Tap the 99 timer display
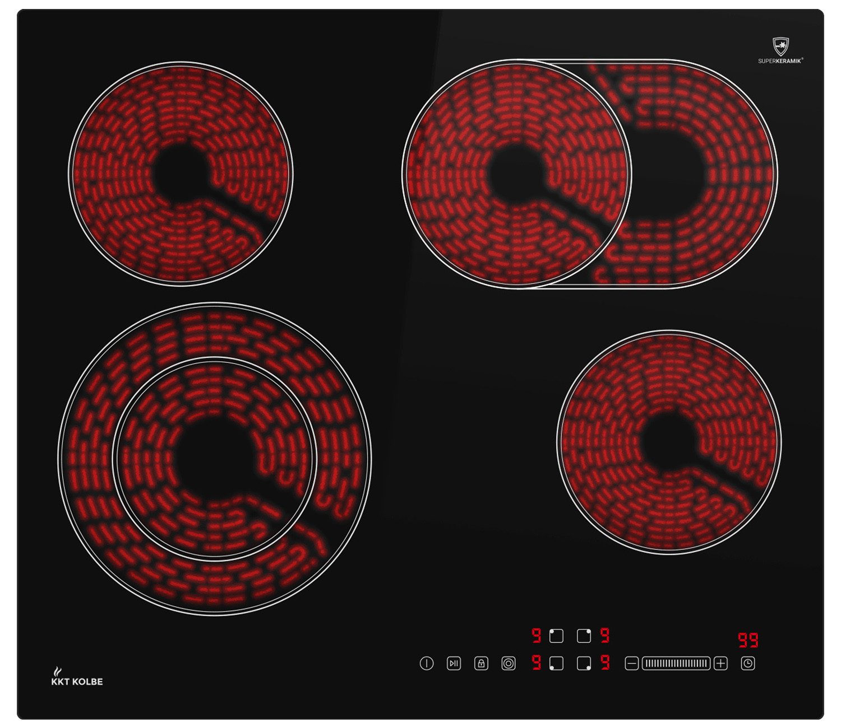Image resolution: width=841 pixels, height=728 pixels. tap(748, 640)
